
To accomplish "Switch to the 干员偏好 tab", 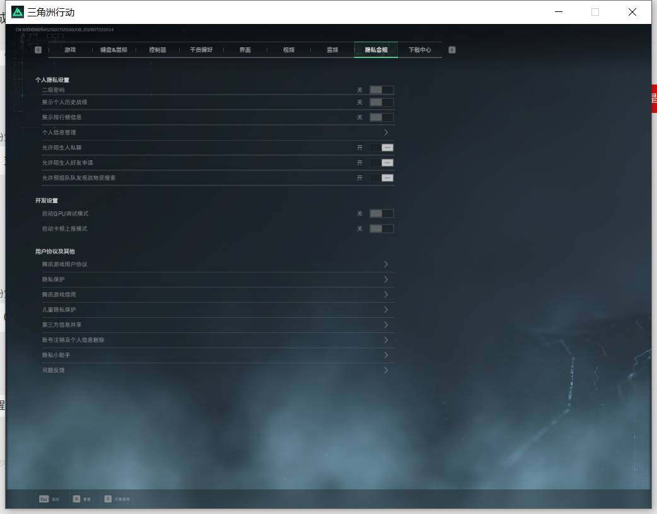I will (201, 50).
